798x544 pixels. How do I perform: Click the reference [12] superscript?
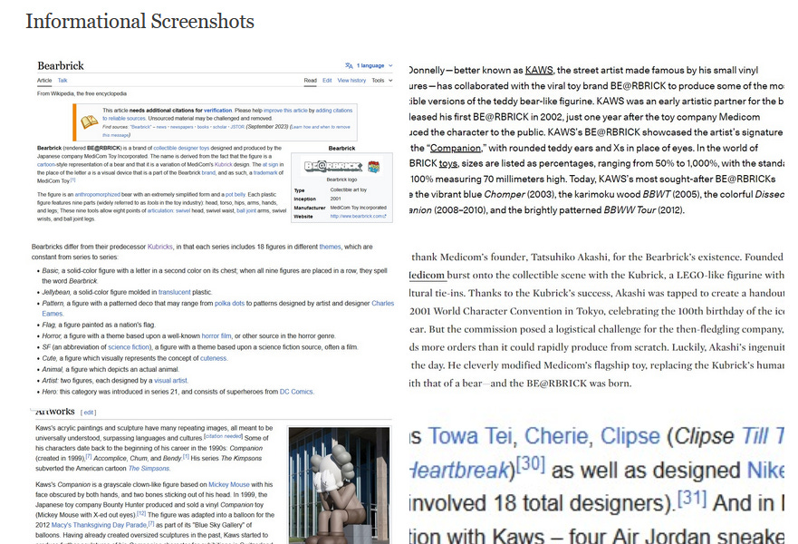point(141,513)
